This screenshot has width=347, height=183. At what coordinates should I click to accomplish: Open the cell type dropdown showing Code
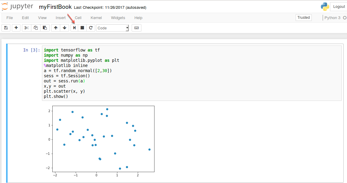(112, 28)
